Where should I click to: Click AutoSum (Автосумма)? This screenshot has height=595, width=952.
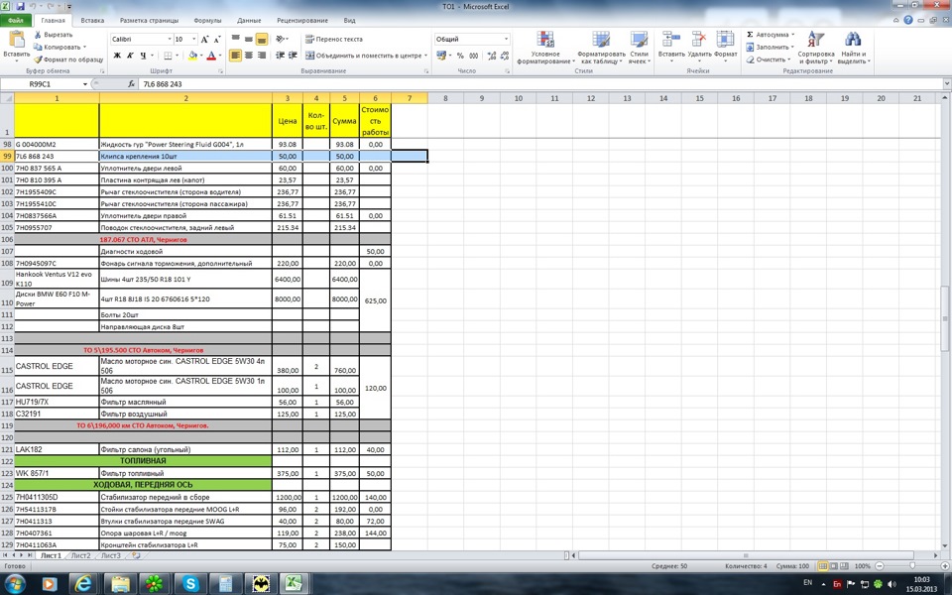point(768,35)
